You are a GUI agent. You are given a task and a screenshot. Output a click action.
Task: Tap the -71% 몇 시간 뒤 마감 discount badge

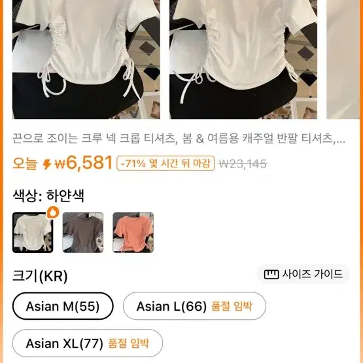(165, 164)
